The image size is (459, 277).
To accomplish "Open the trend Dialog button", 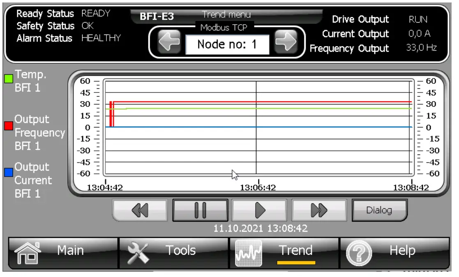I will [x=379, y=210].
